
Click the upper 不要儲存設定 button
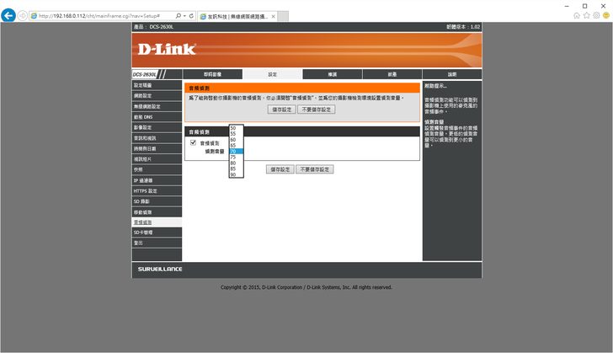317,110
